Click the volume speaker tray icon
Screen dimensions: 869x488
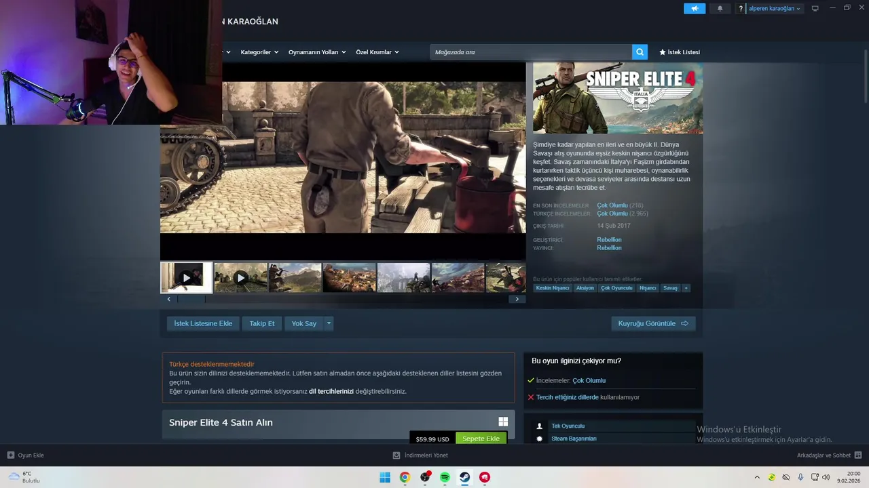[826, 477]
